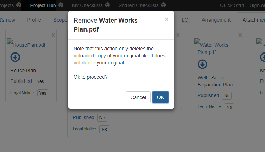The width and height of the screenshot is (265, 152).
Task: Remove the Water Works Plan.pdf card X
Action: pos(240,35)
